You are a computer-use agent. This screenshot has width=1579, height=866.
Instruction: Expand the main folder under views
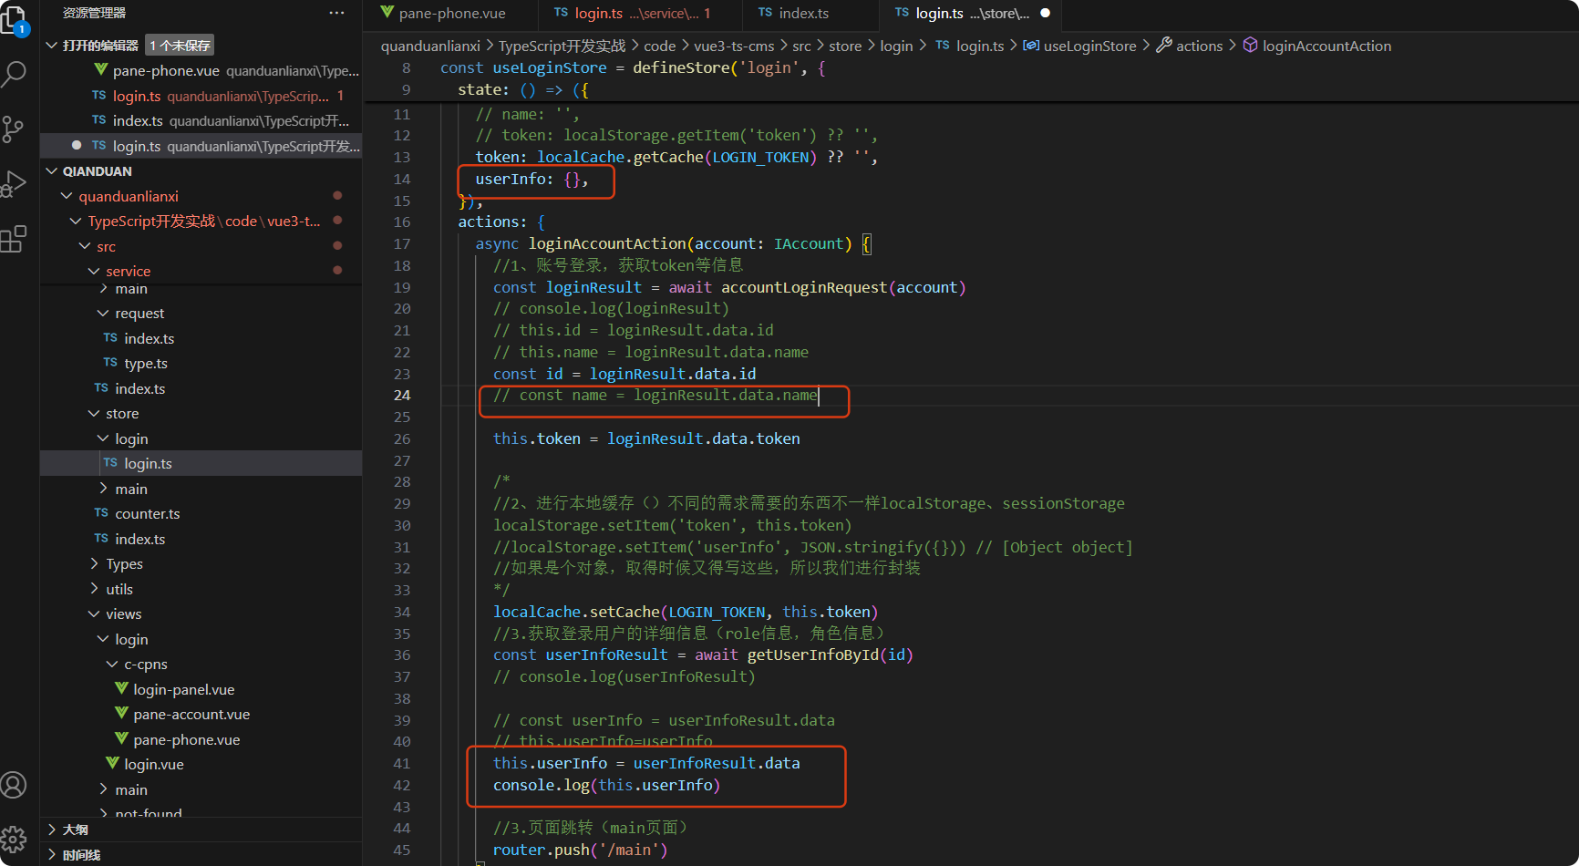coord(103,789)
